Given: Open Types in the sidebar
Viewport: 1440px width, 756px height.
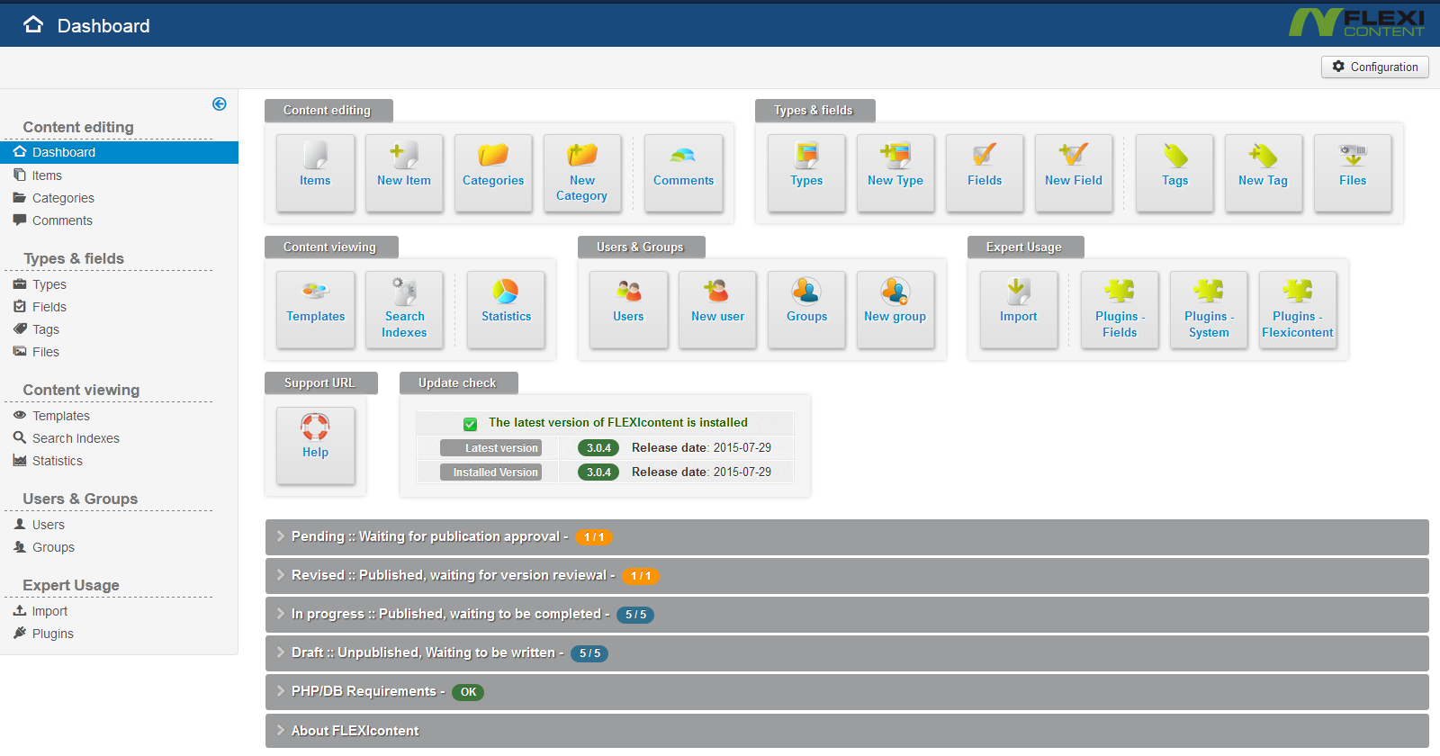Looking at the screenshot, I should point(49,284).
